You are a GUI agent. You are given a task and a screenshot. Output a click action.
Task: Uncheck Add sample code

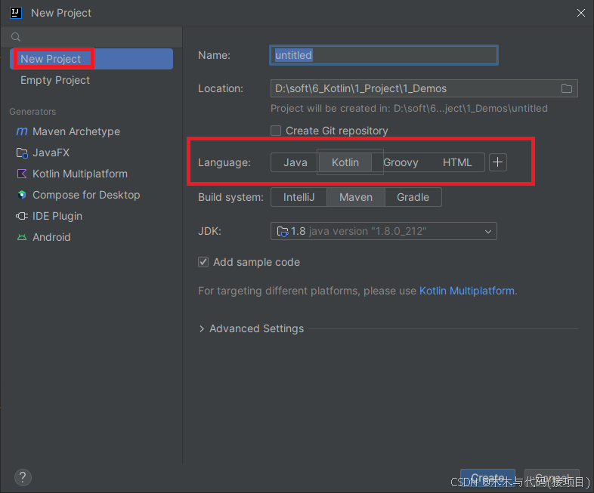[203, 262]
